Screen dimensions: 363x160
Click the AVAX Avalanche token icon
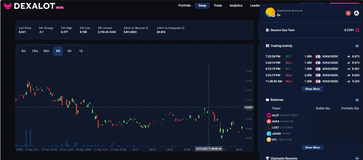point(269,121)
